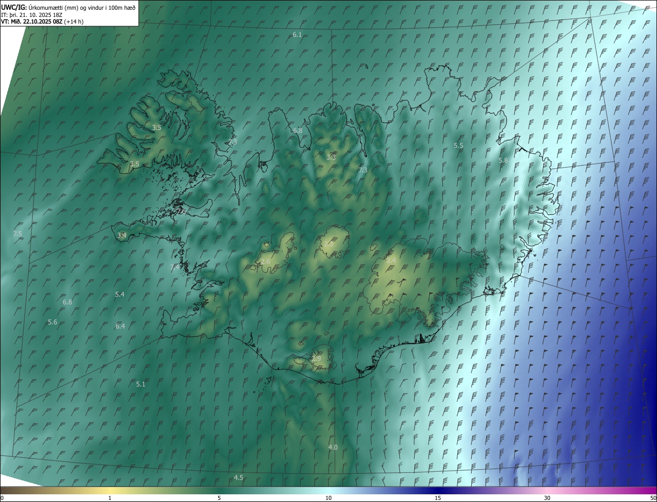Click the colorbar tick label 30
657x502 pixels.
point(547,498)
